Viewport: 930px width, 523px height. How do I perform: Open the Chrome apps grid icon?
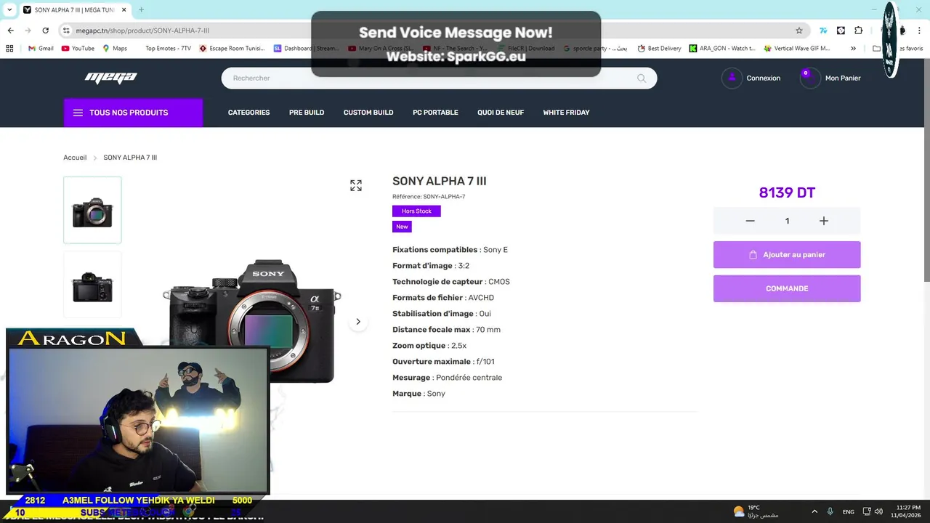[x=9, y=49]
